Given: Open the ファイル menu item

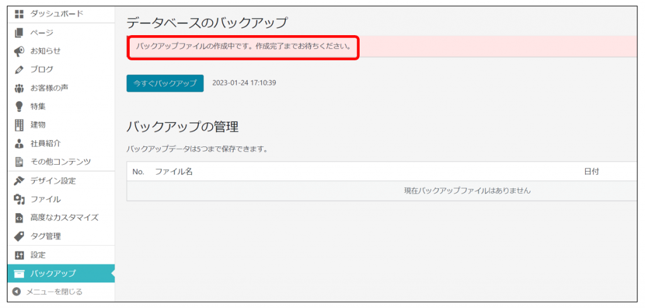Looking at the screenshot, I should (x=45, y=199).
